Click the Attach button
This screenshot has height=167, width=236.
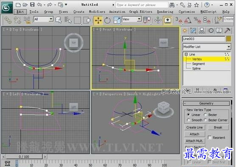pyautogui.click(x=194, y=134)
